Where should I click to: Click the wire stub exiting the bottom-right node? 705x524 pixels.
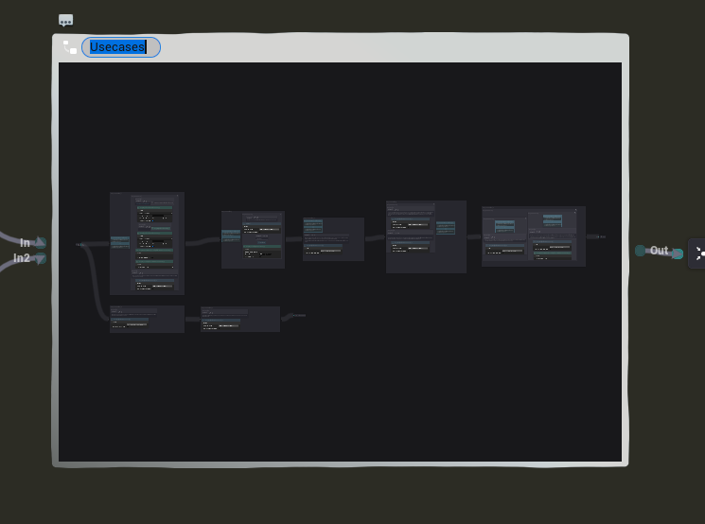[x=293, y=315]
